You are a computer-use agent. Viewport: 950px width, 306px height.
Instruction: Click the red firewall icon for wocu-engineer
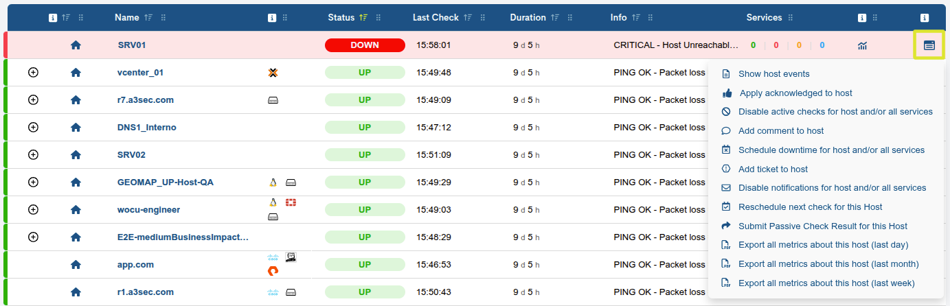291,202
